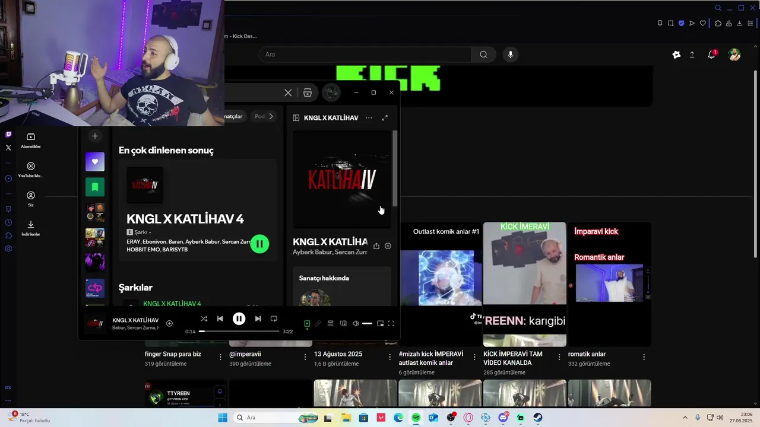
Task: Expand the Now Playing panel view
Action: pyautogui.click(x=385, y=118)
